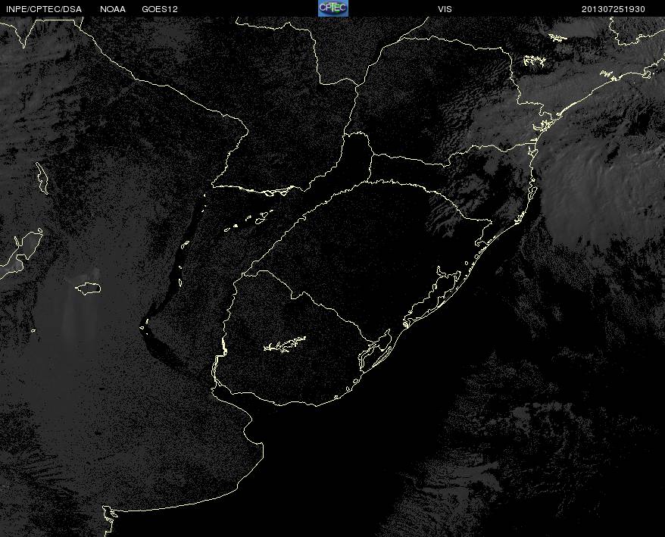Click the VIS channel label
Viewport: 665px width, 537px height.
click(445, 9)
